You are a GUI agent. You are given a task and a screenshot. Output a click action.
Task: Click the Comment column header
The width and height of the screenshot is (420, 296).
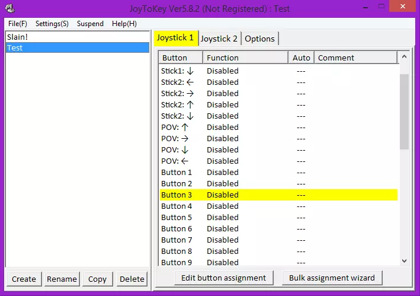tap(355, 58)
